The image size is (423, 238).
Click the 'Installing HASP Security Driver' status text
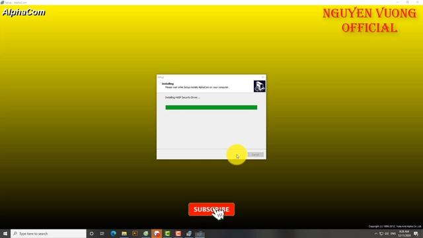pos(182,97)
